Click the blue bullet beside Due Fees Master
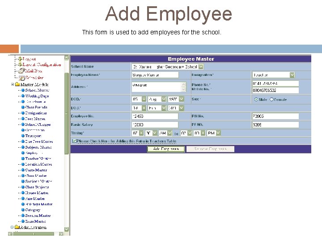This screenshot has height=241, width=322. [x=23, y=141]
